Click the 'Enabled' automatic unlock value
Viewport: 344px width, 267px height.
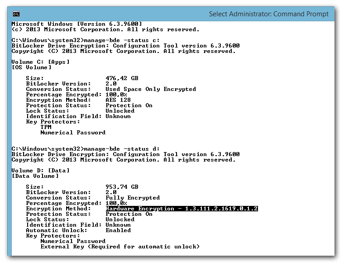[118, 230]
